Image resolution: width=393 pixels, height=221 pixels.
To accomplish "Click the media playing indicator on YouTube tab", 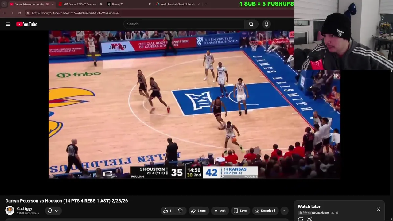I will (47, 4).
